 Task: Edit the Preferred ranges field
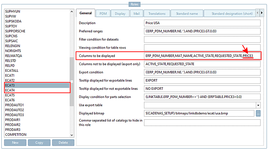tap(202, 31)
